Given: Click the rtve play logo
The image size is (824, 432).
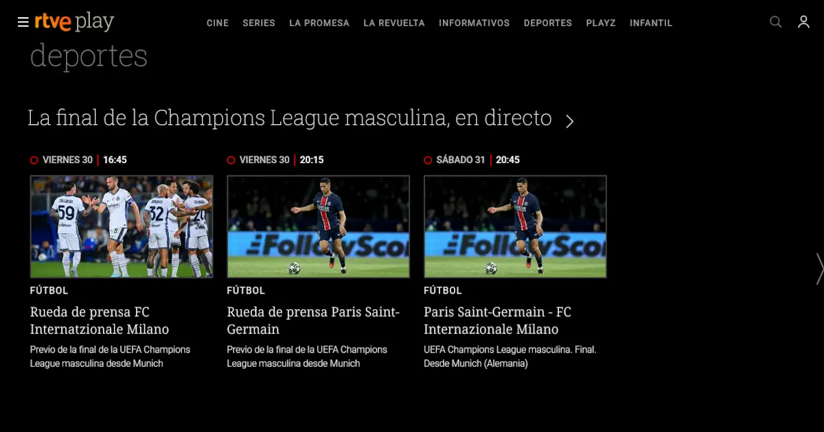Looking at the screenshot, I should pyautogui.click(x=74, y=22).
